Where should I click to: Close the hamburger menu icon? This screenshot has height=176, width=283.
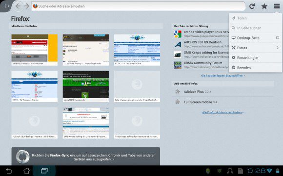[x=277, y=6]
